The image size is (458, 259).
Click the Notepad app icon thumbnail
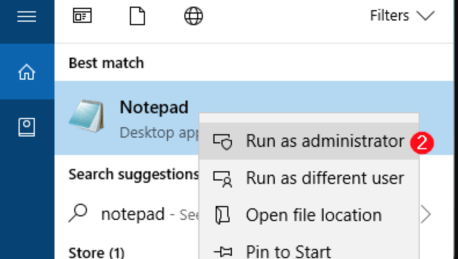(86, 116)
